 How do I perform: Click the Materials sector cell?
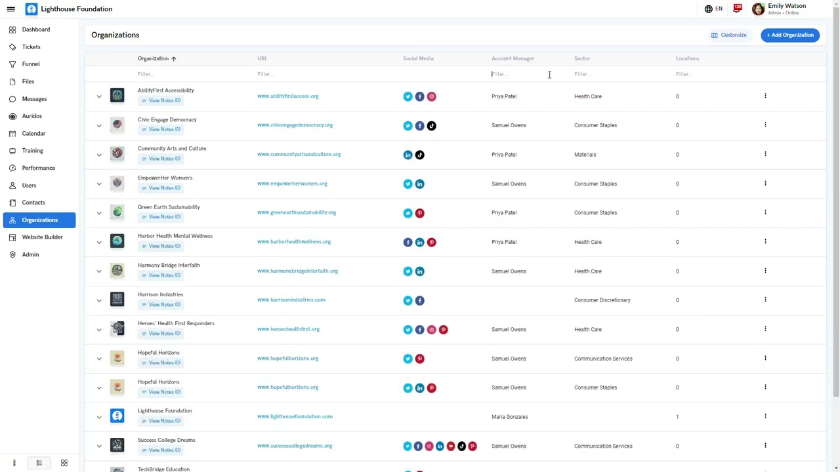585,155
